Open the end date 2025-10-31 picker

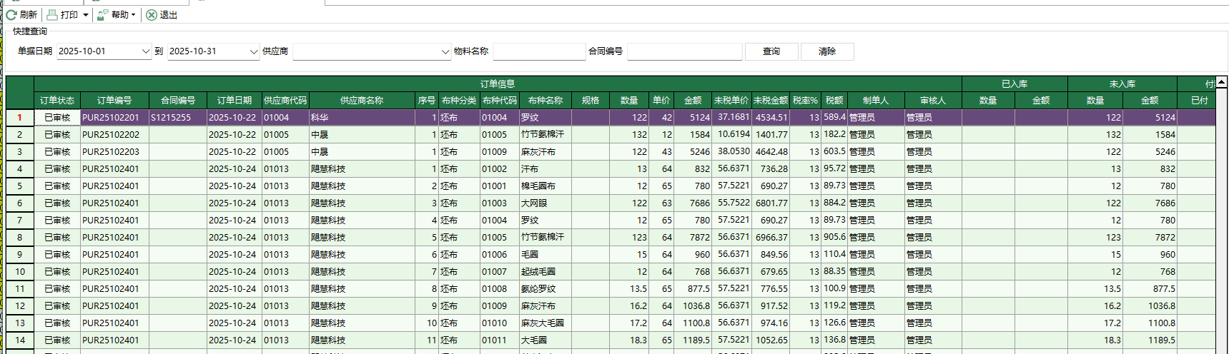tap(253, 51)
